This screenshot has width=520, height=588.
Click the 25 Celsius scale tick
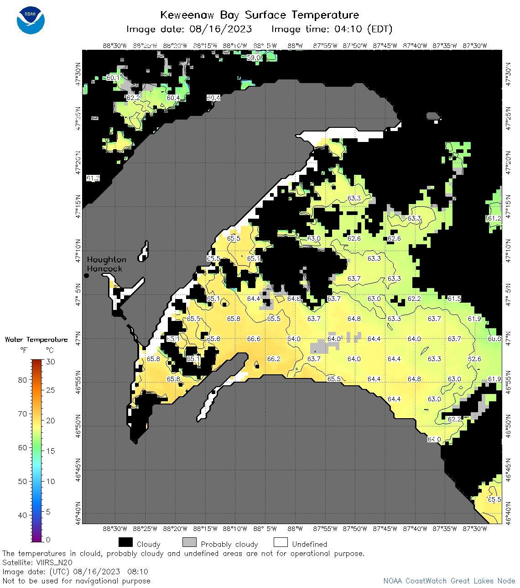coord(50,390)
